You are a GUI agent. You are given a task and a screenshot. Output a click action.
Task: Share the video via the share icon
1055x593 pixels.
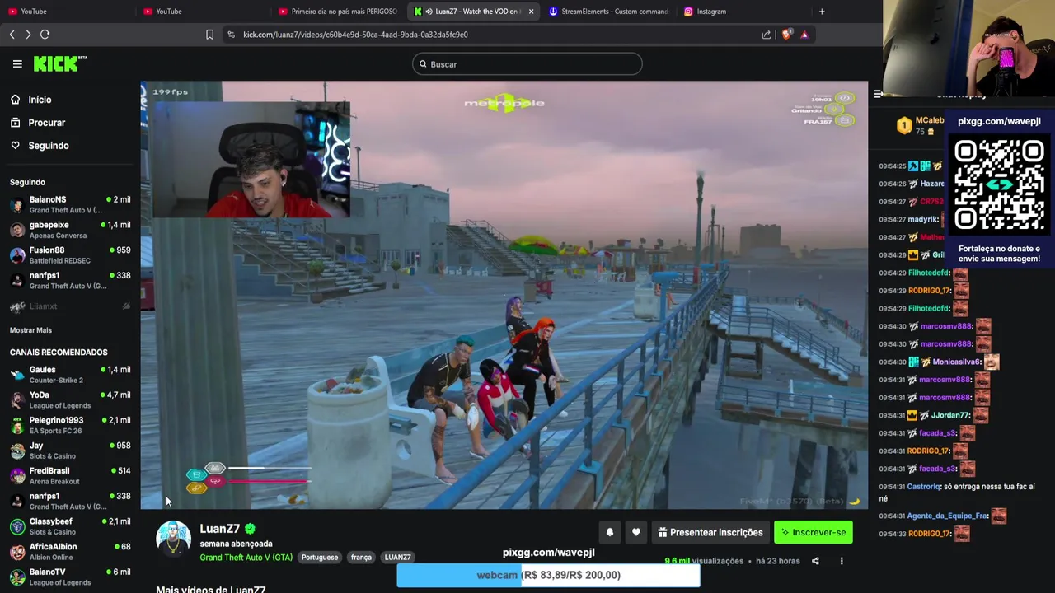point(815,561)
